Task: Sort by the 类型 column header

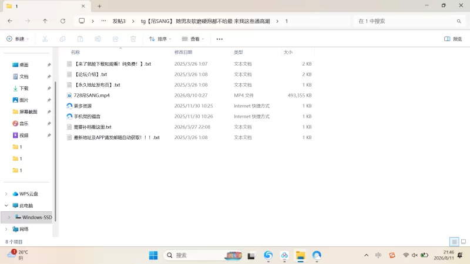Action: (x=239, y=52)
